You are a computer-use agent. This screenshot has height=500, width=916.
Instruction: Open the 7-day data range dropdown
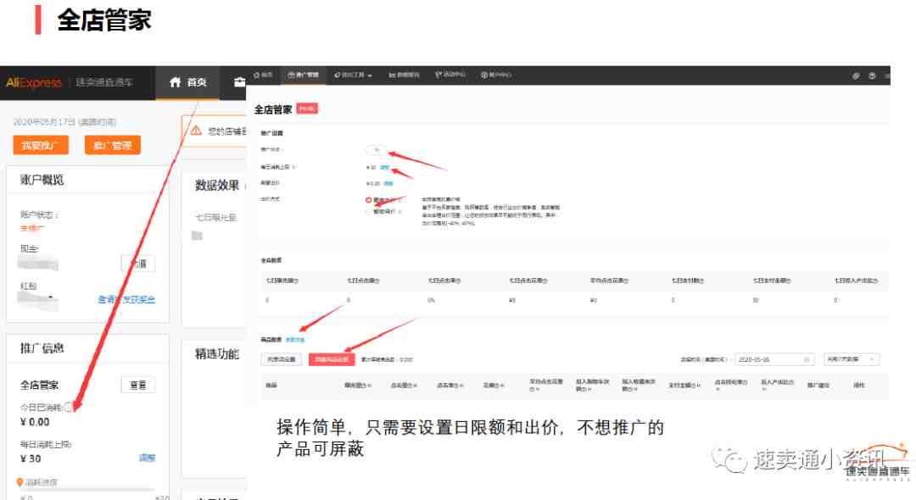click(852, 359)
